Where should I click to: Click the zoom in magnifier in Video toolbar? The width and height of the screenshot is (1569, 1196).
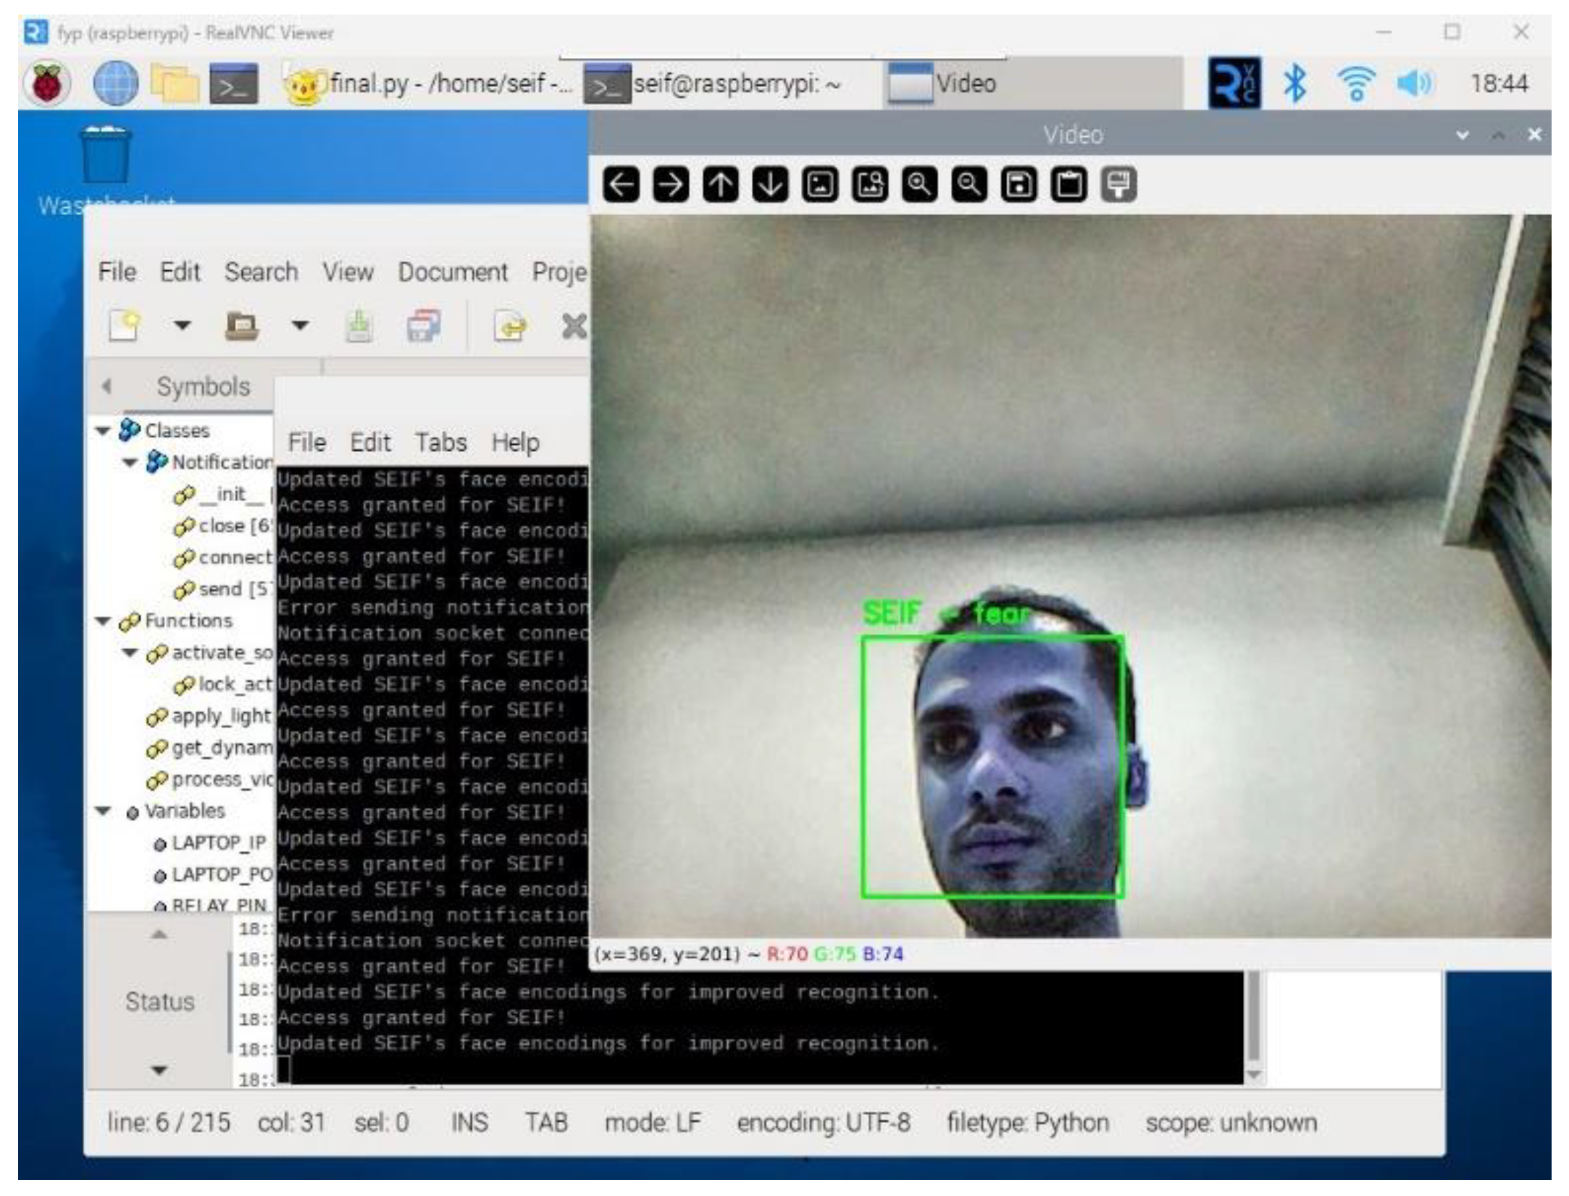pyautogui.click(x=919, y=185)
